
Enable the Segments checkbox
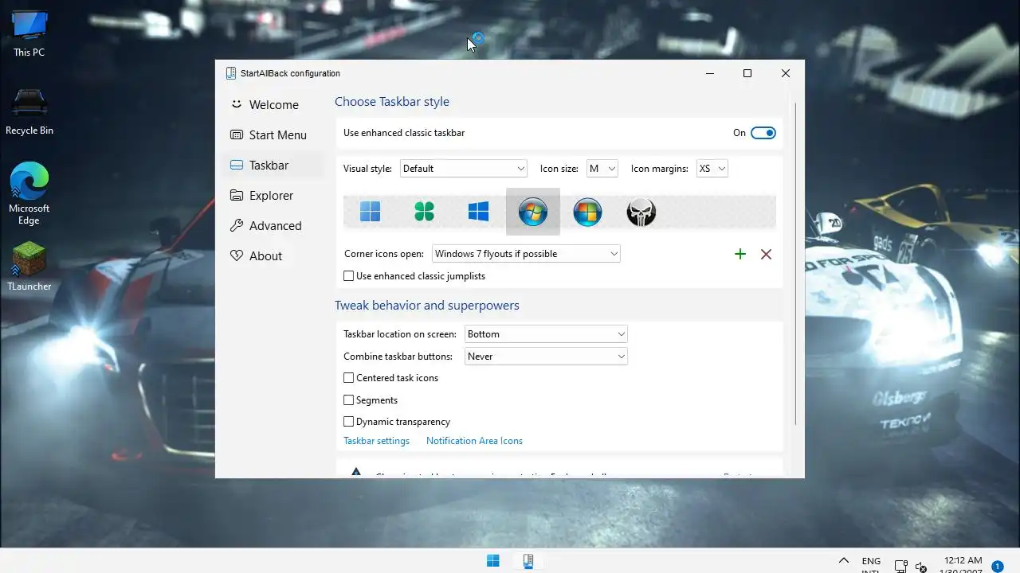click(x=348, y=400)
